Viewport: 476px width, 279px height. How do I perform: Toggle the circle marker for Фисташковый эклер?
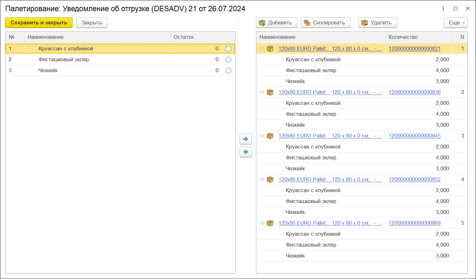point(228,60)
